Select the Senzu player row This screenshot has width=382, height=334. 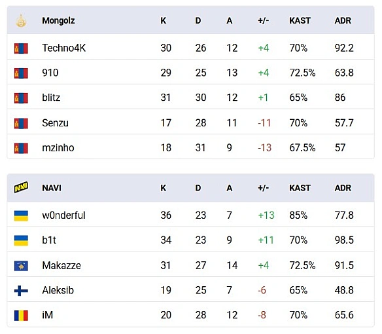click(191, 122)
